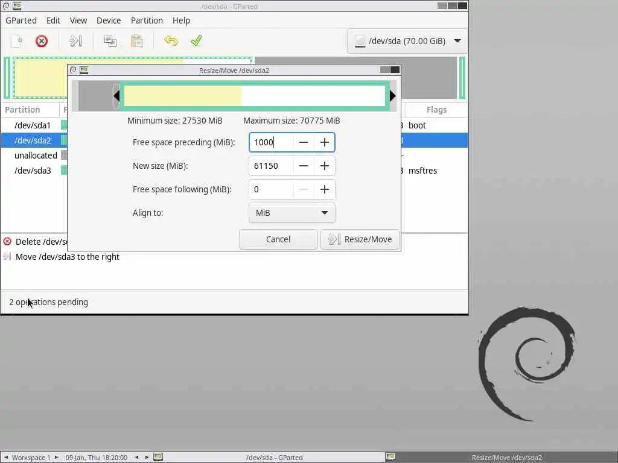
Task: Click the Free space preceding input field
Action: coord(271,142)
